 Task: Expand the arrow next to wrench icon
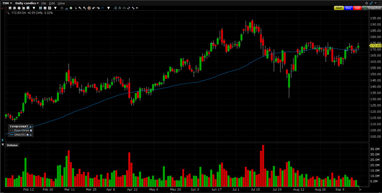(x=137, y=8)
